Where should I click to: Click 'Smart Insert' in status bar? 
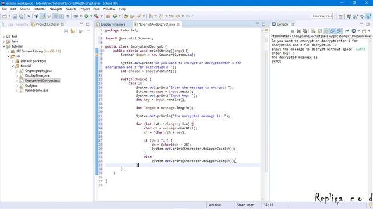point(245,205)
